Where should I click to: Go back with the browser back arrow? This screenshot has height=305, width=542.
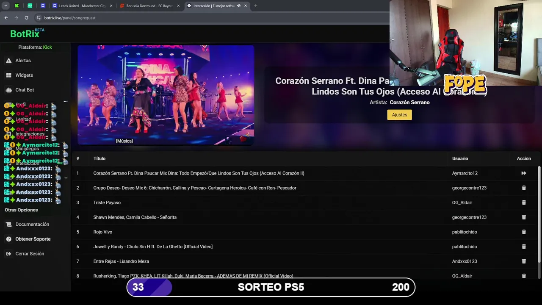click(x=6, y=18)
